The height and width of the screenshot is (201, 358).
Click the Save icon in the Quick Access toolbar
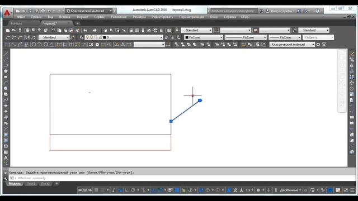[30, 11]
